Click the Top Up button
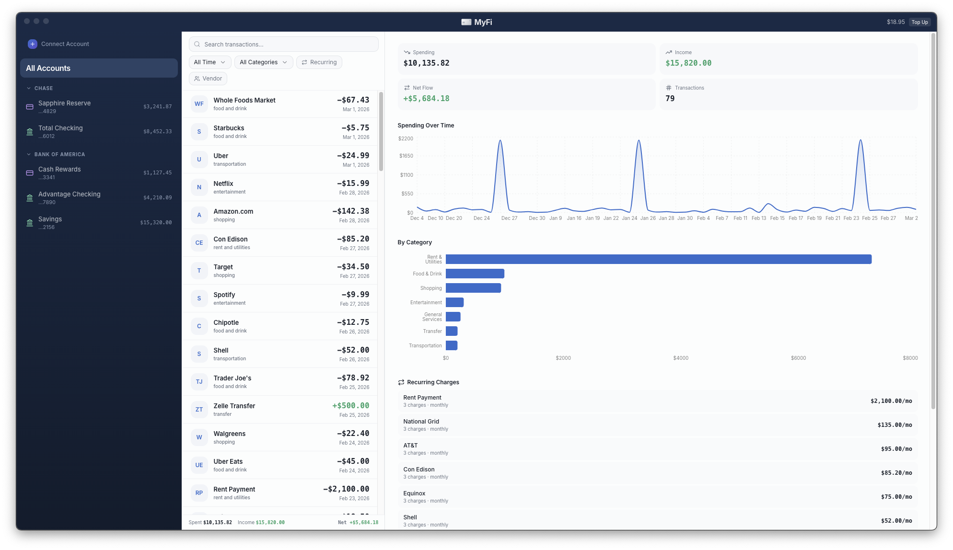 tap(919, 22)
